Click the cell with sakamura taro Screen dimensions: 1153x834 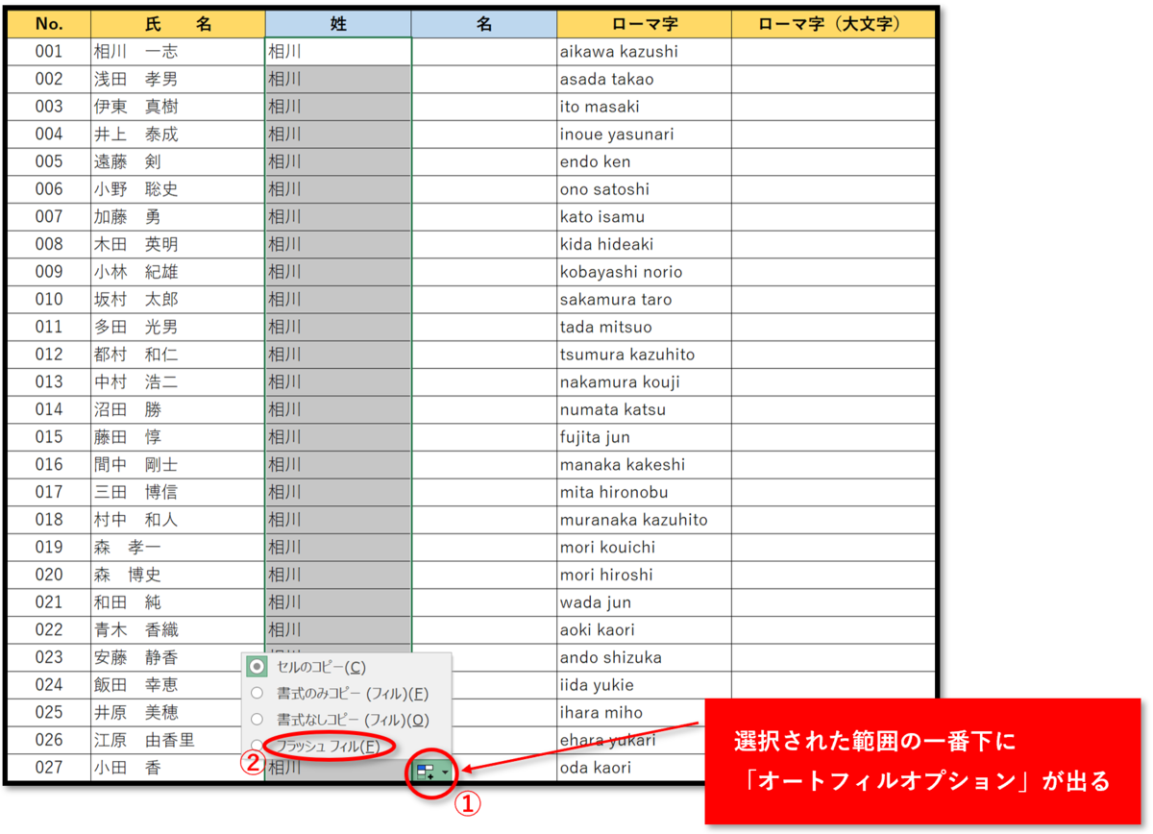644,299
